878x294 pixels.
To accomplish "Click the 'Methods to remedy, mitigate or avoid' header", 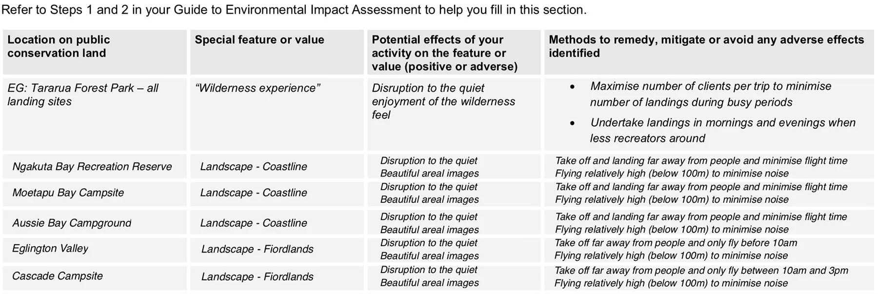I will [706, 46].
